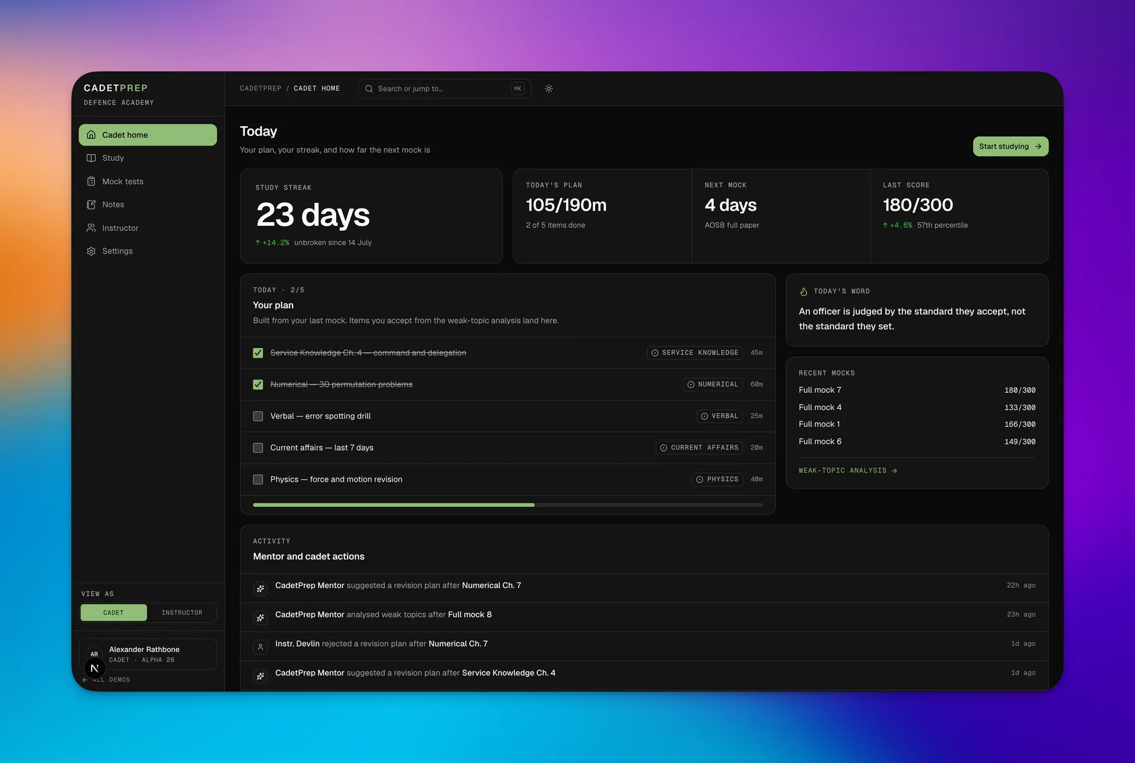Viewport: 1135px width, 763px height.
Task: Open Weak-topic analysis link
Action: [x=847, y=471]
